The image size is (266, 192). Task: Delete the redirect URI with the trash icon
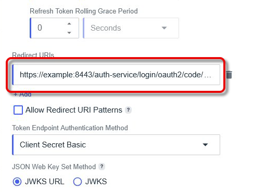[229, 75]
